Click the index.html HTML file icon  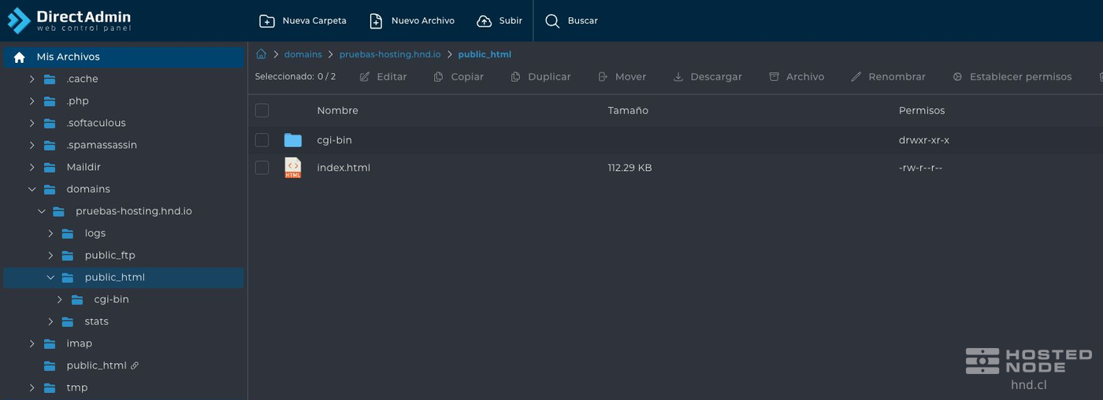coord(293,168)
